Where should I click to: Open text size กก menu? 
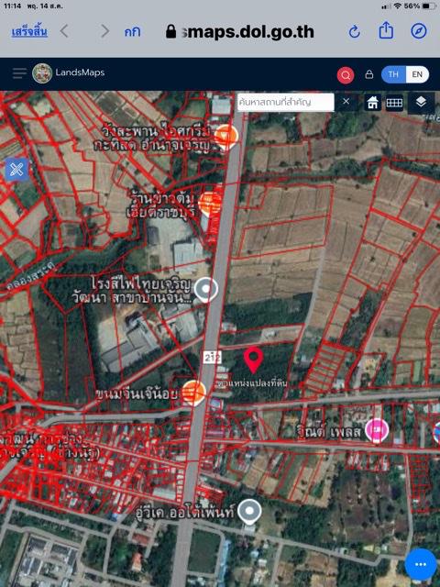[132, 32]
